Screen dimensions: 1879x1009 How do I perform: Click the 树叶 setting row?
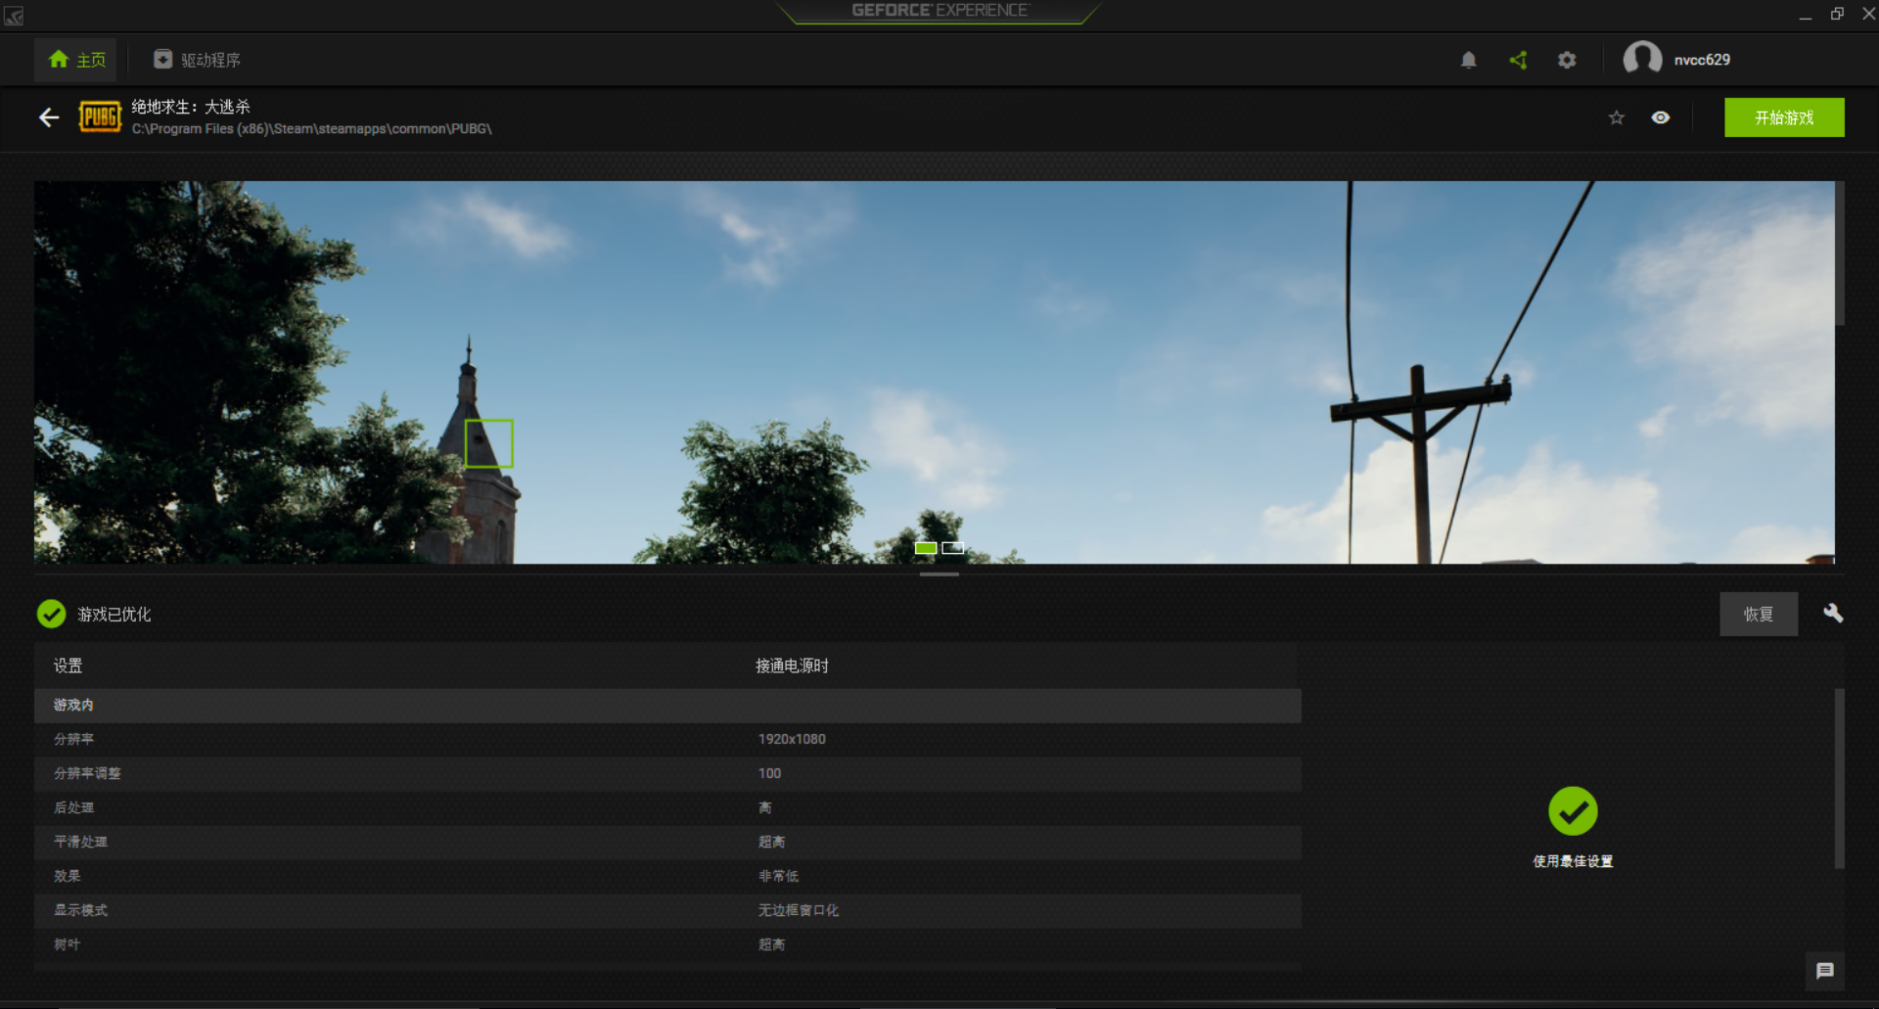[667, 945]
